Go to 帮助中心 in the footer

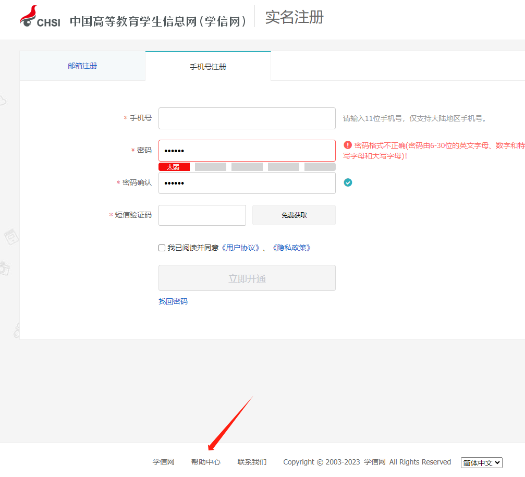point(206,462)
